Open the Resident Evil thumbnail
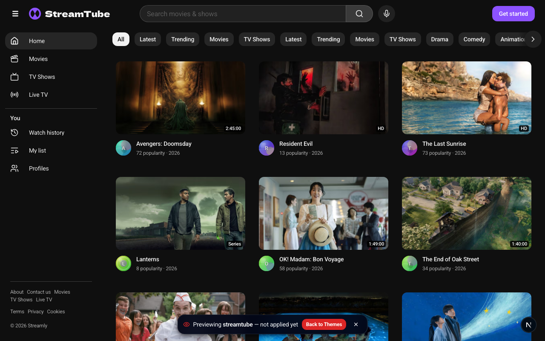Image resolution: width=545 pixels, height=341 pixels. pos(324,98)
